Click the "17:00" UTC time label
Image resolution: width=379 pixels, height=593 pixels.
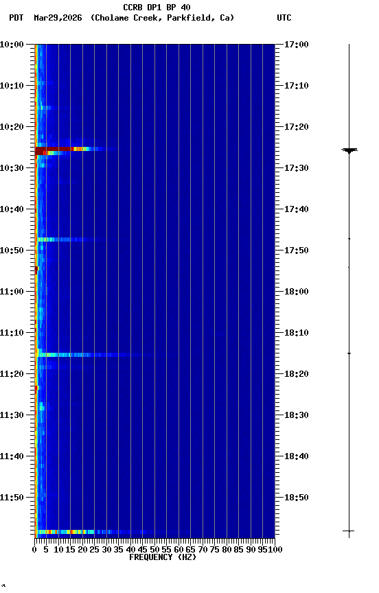[x=297, y=45]
